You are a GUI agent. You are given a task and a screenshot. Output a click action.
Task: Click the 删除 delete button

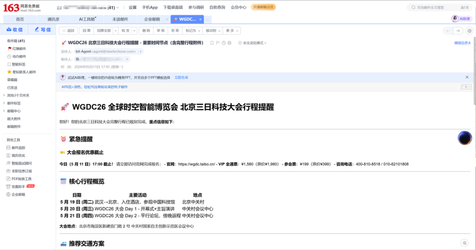click(x=146, y=31)
